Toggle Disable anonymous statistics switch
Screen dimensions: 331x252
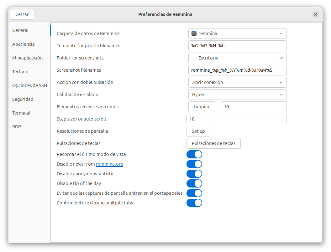(x=194, y=174)
